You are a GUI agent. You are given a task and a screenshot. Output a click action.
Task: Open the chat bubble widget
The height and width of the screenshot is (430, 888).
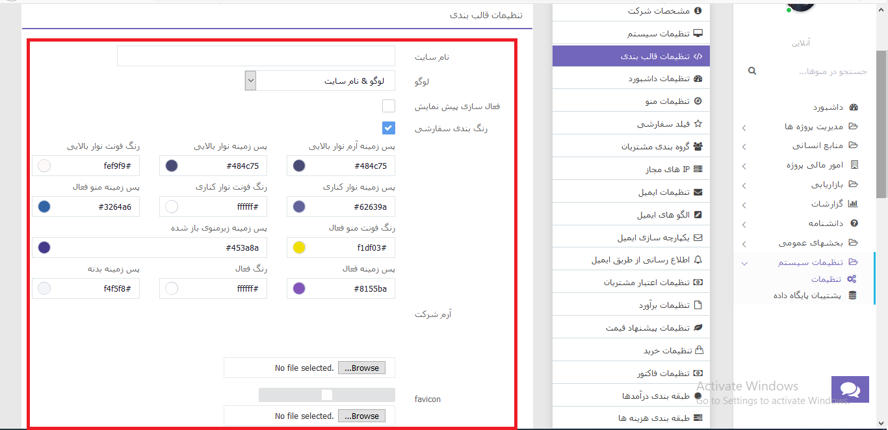[x=850, y=389]
